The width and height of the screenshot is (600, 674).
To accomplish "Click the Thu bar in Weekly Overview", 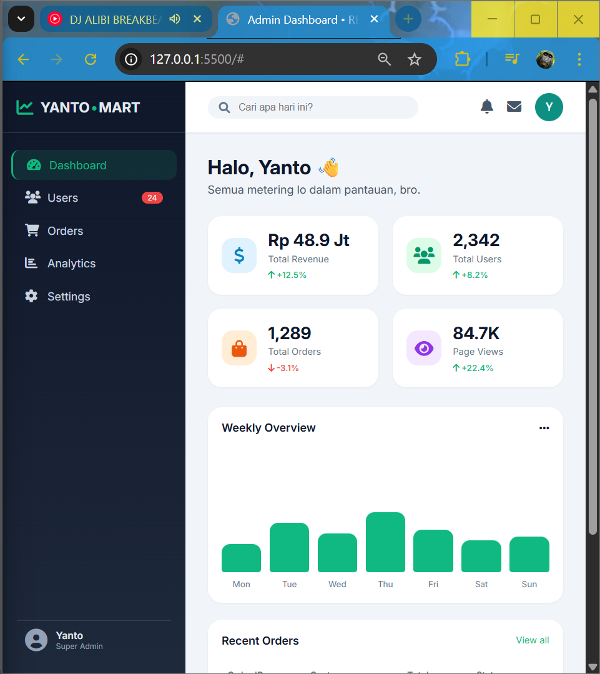I will (385, 542).
